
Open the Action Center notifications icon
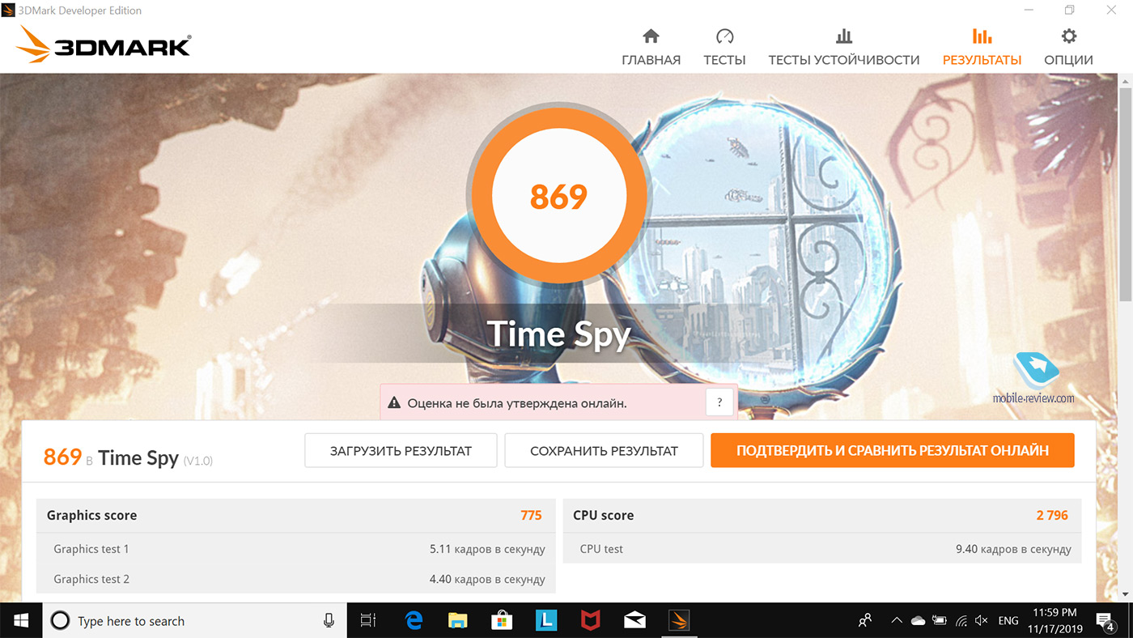point(1106,621)
